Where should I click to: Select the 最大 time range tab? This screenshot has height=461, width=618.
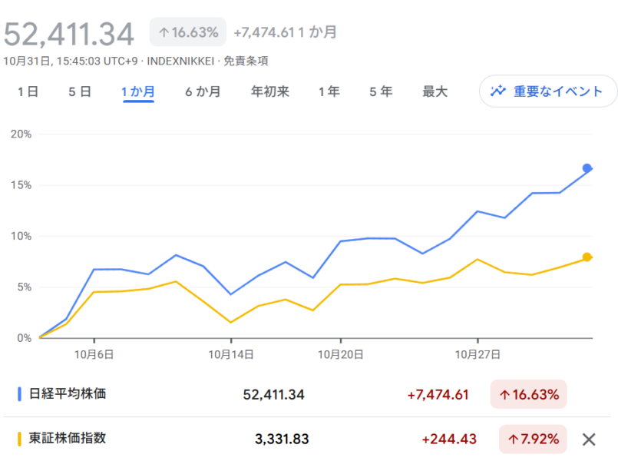pyautogui.click(x=435, y=91)
